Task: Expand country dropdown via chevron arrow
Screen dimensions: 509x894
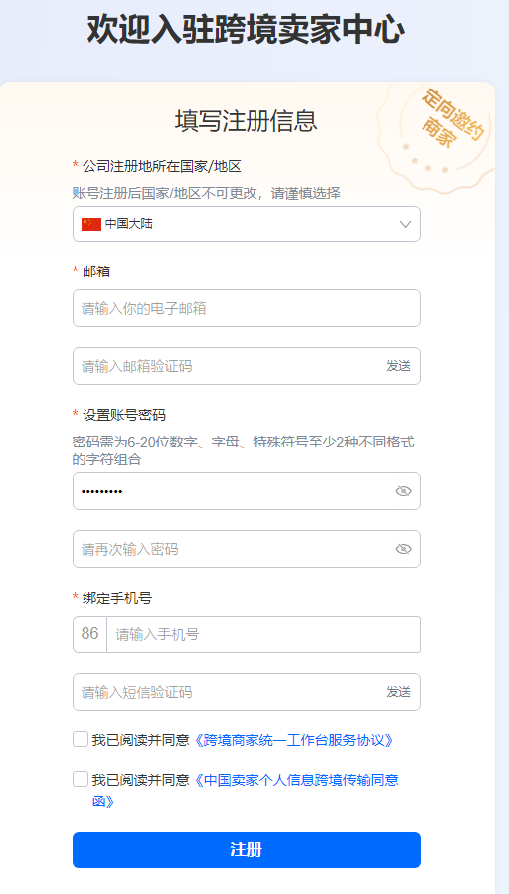Action: pyautogui.click(x=406, y=224)
